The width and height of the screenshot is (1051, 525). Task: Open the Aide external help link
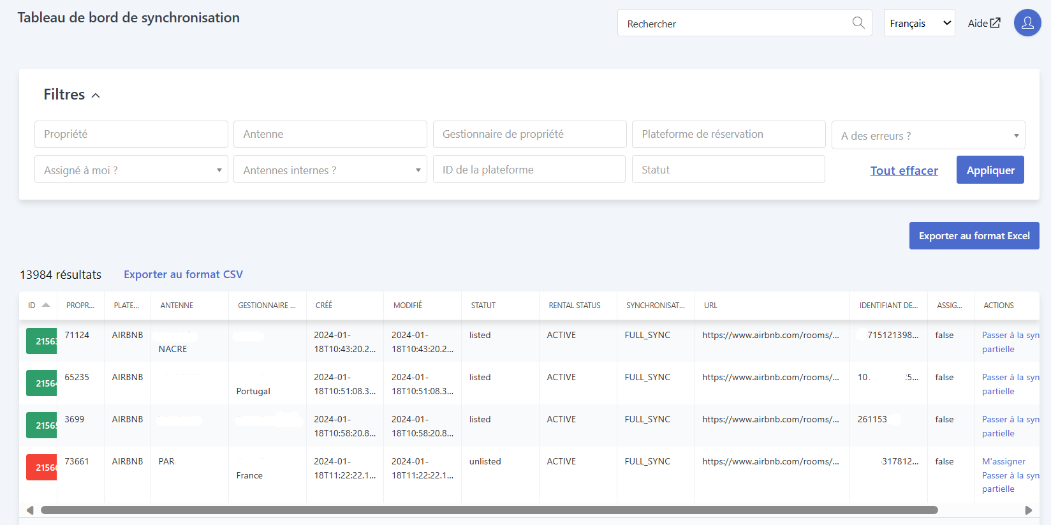(984, 23)
